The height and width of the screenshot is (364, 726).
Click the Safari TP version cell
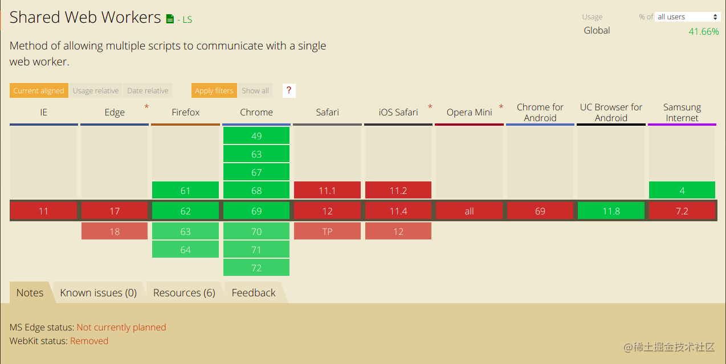click(x=327, y=231)
